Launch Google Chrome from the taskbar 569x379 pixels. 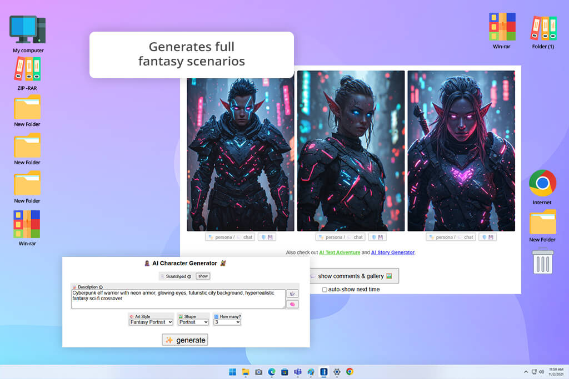350,371
